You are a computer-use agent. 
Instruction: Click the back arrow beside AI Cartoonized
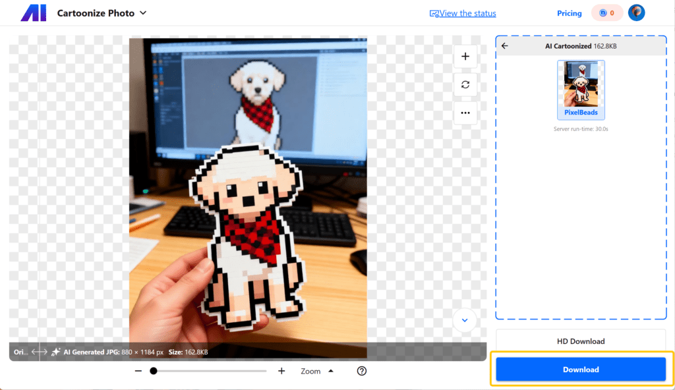point(505,46)
